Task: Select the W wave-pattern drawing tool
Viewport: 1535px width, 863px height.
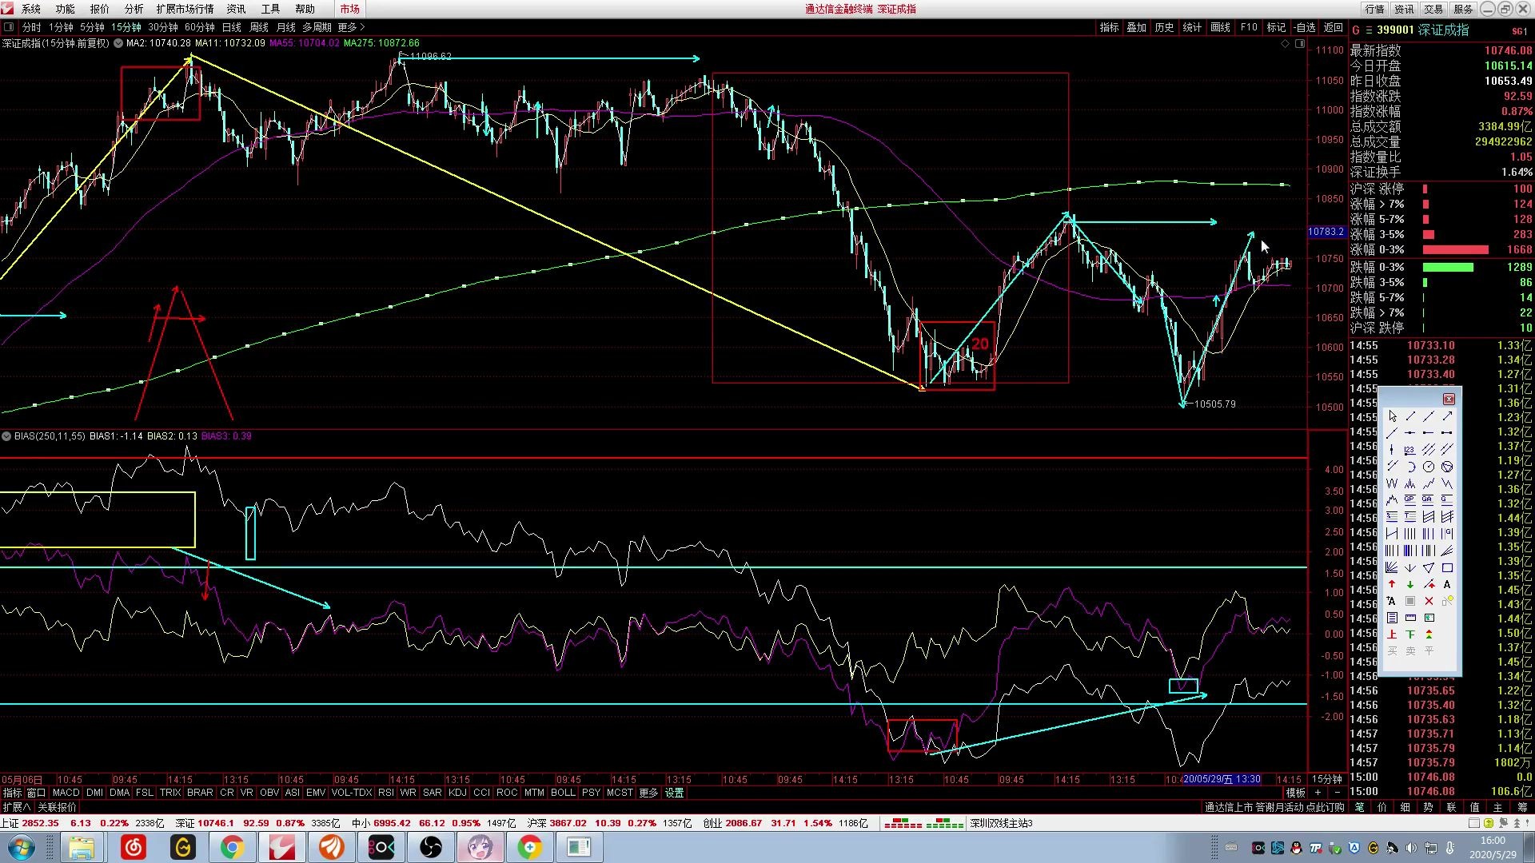Action: pos(1392,483)
